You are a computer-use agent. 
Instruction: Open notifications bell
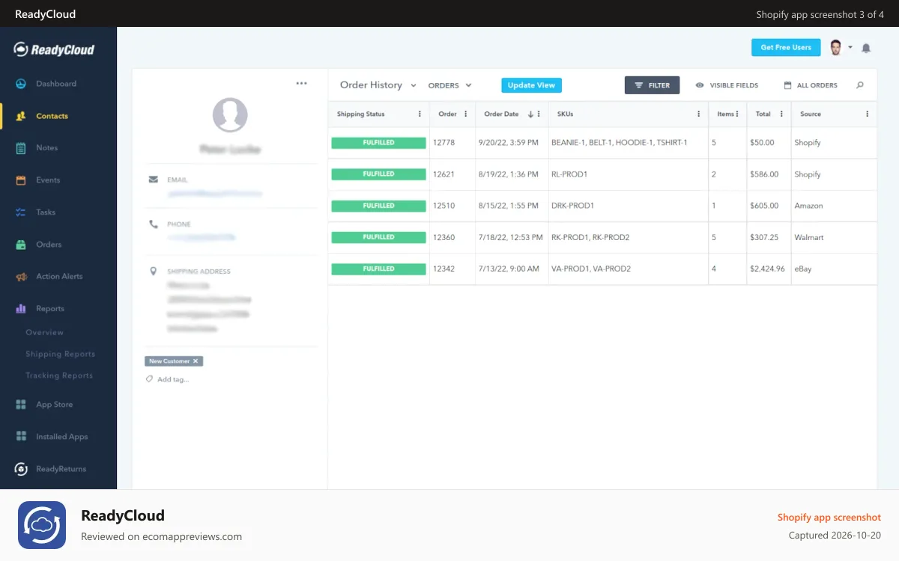click(866, 48)
